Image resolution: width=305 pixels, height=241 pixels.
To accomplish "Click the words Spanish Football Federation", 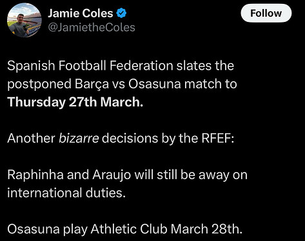I will tap(90, 66).
